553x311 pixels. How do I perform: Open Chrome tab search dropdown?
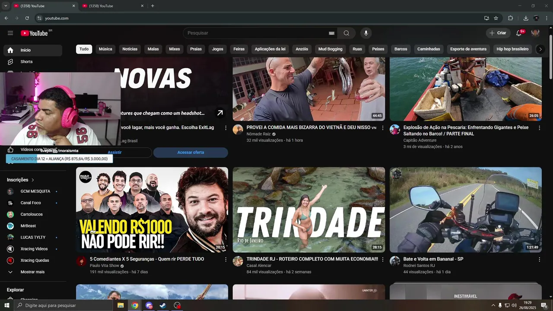pos(6,6)
